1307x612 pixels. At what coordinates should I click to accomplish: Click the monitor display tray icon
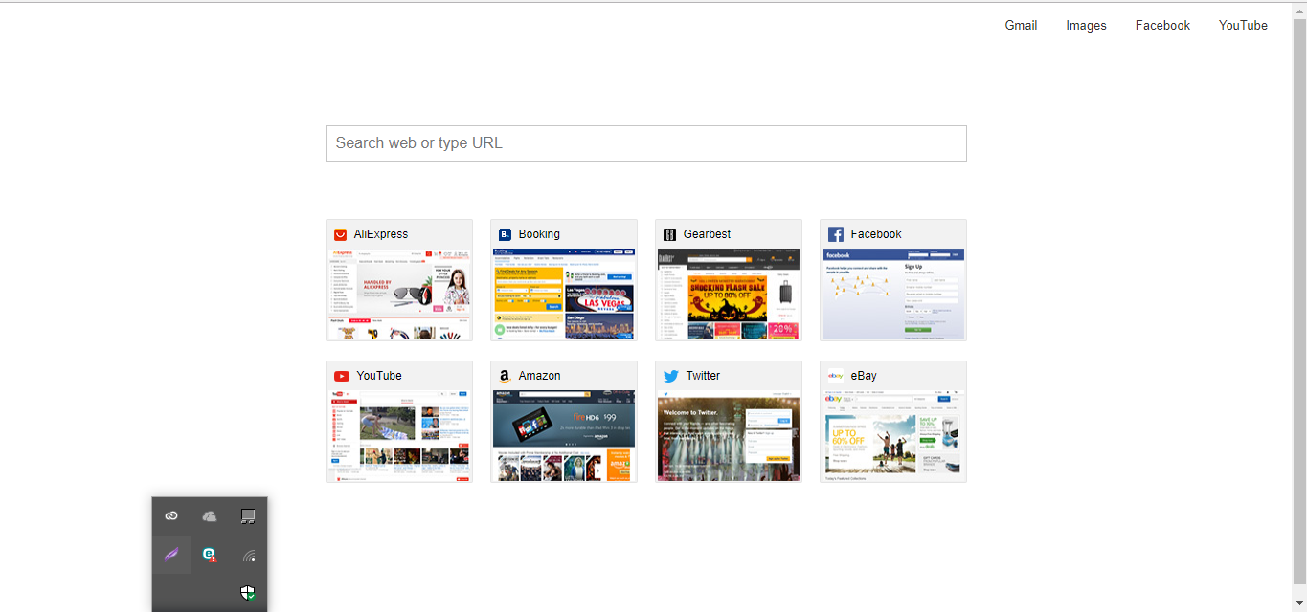tap(248, 516)
